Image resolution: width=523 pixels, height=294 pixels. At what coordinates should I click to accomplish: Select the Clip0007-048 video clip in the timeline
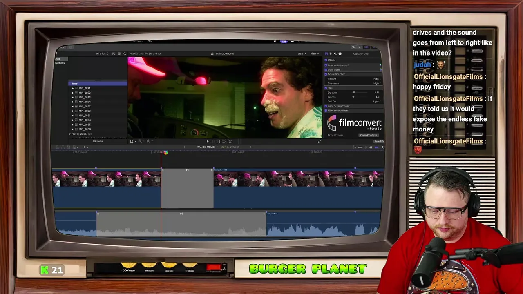pyautogui.click(x=298, y=188)
